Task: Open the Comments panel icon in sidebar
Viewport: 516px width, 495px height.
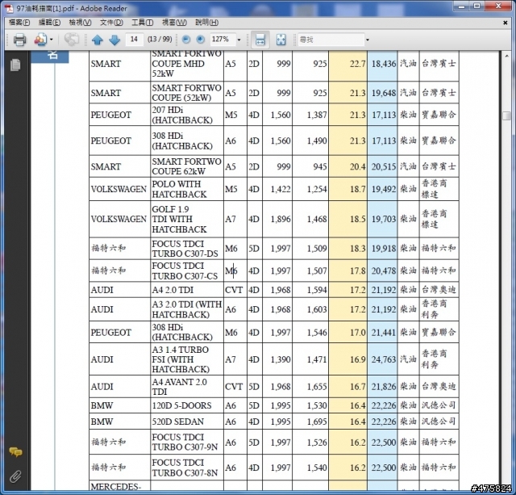Action: tap(15, 451)
